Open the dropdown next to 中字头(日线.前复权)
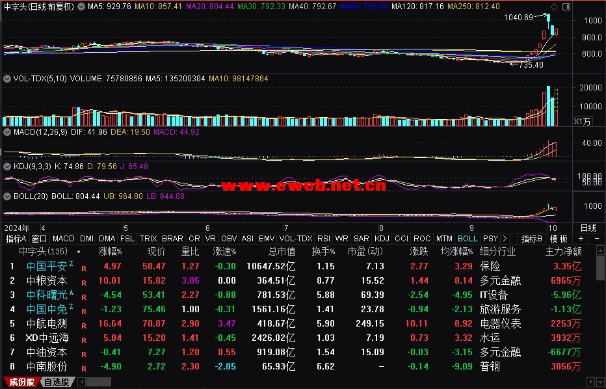 (81, 7)
